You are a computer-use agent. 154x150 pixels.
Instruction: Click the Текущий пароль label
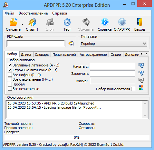click(18, 124)
